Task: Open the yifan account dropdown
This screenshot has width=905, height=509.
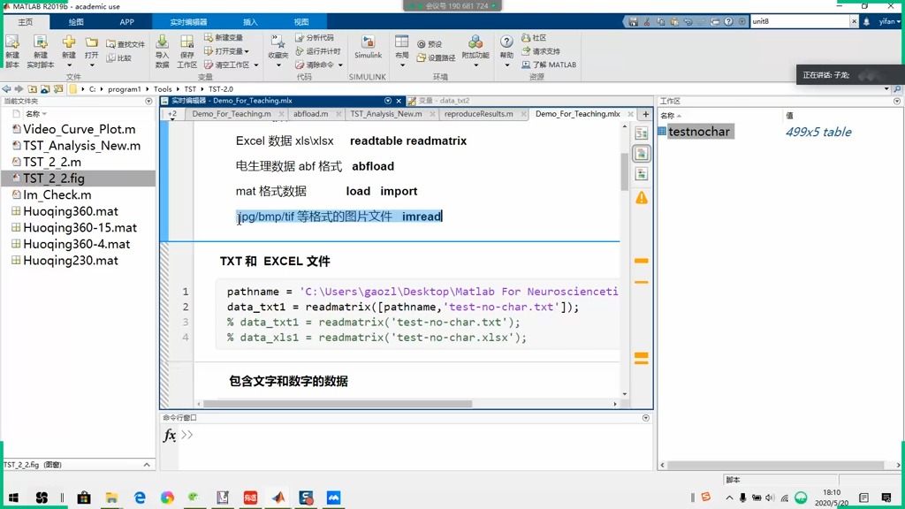Action: 889,21
